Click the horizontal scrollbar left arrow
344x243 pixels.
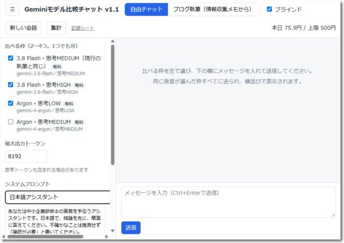coord(3,237)
